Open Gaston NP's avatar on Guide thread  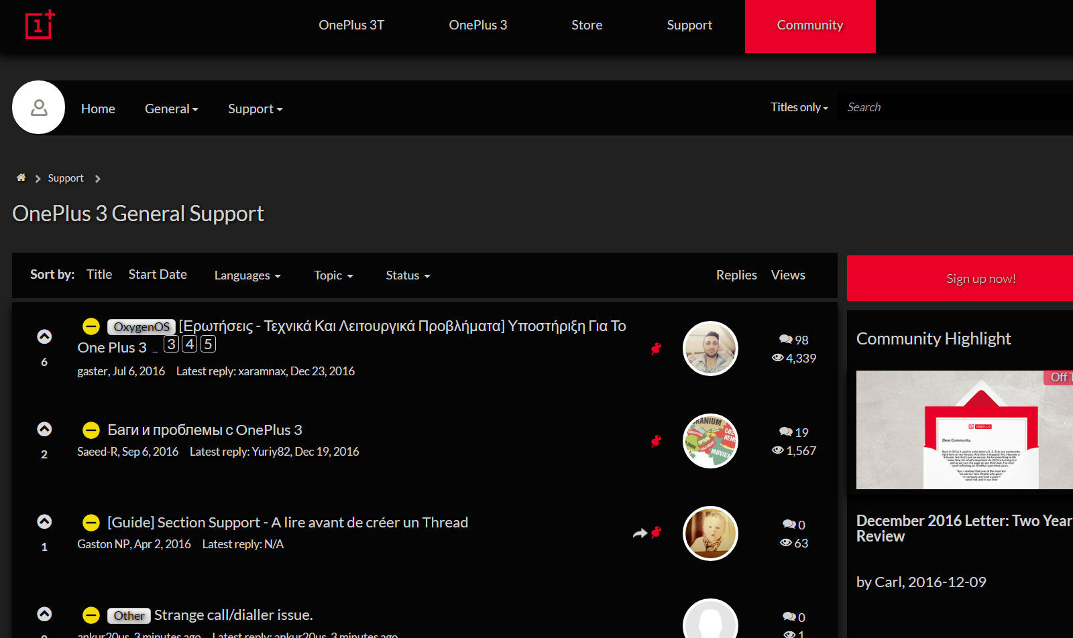pyautogui.click(x=710, y=533)
